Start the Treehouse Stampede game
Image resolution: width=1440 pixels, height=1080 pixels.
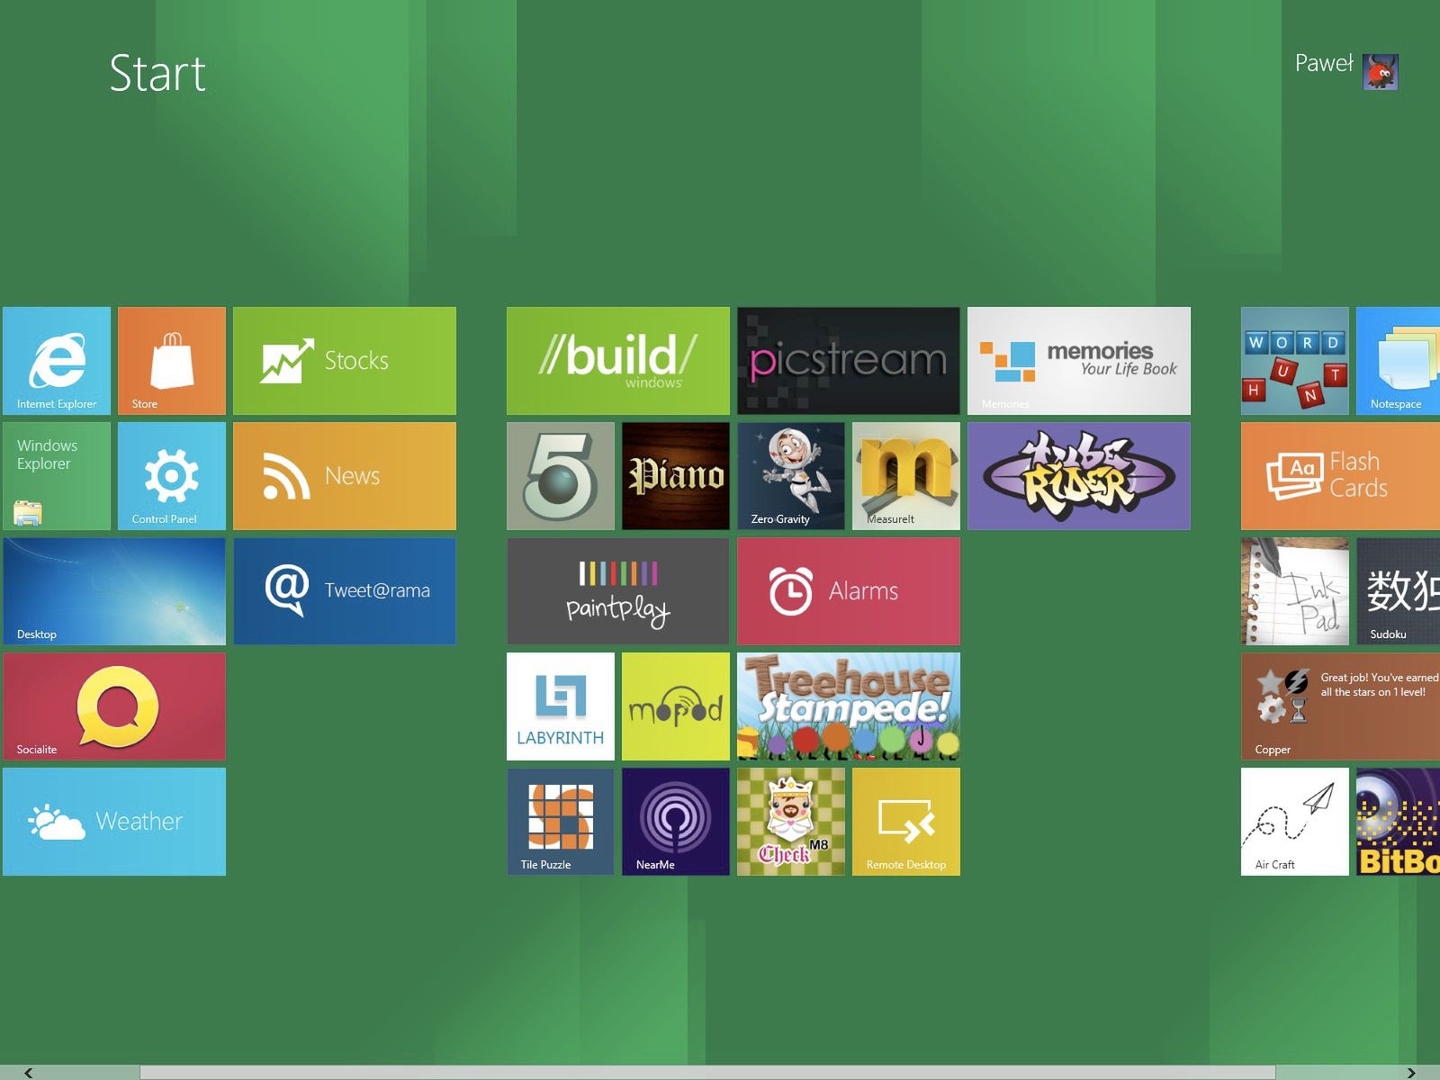[849, 706]
